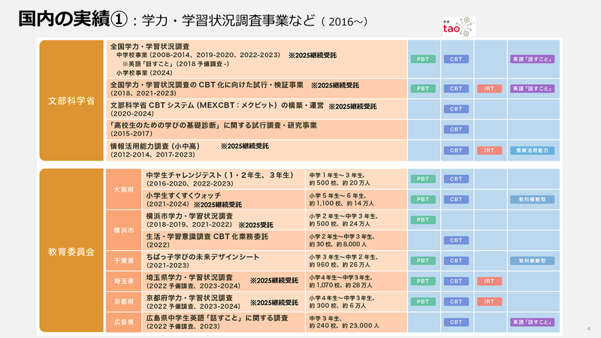Click the CBT badge in 高校生のための学びの基礎診断 row
The image size is (601, 338).
[456, 129]
